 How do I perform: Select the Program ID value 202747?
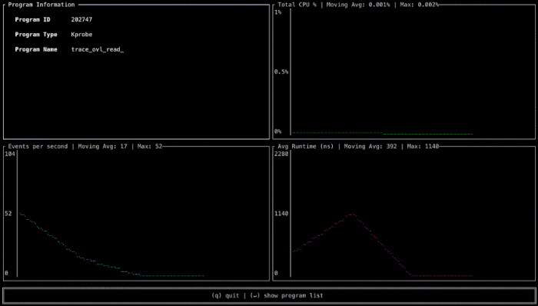click(81, 19)
